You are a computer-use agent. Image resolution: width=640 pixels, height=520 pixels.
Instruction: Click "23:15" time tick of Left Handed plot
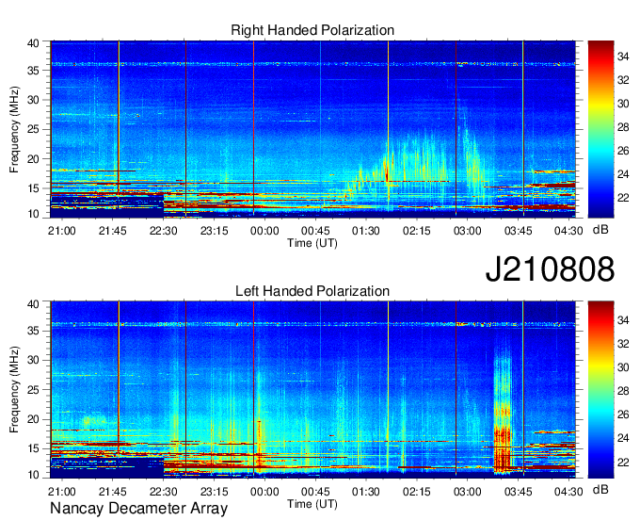(x=214, y=491)
